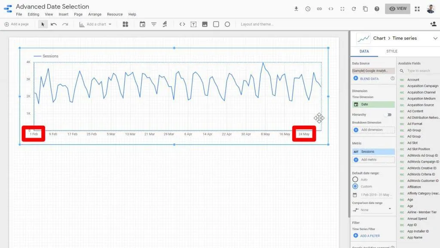Image resolution: width=440 pixels, height=248 pixels.
Task: Collapse the Chart Time series panel via chevron
Action: coord(435,38)
